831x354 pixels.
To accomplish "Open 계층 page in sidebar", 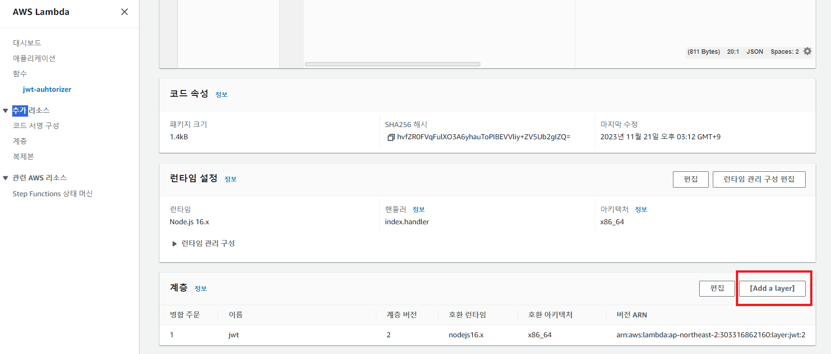I will pyautogui.click(x=20, y=141).
